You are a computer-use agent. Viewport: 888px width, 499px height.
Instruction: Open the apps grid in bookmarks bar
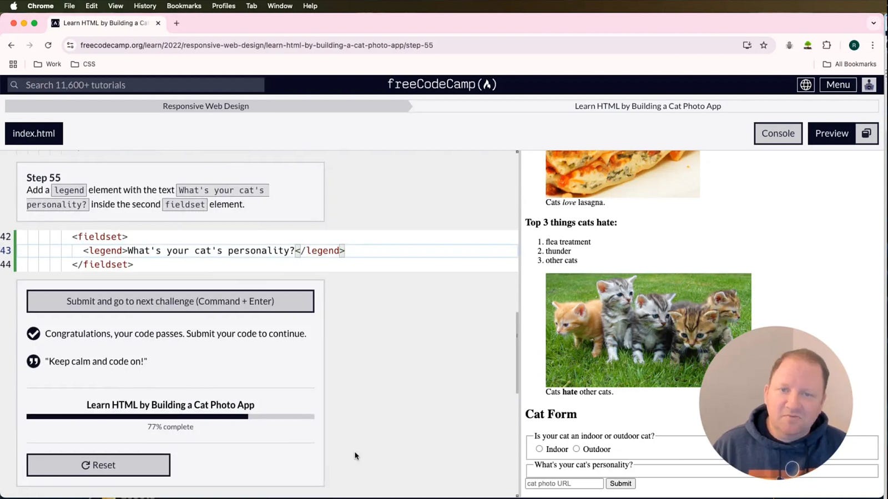(x=13, y=64)
